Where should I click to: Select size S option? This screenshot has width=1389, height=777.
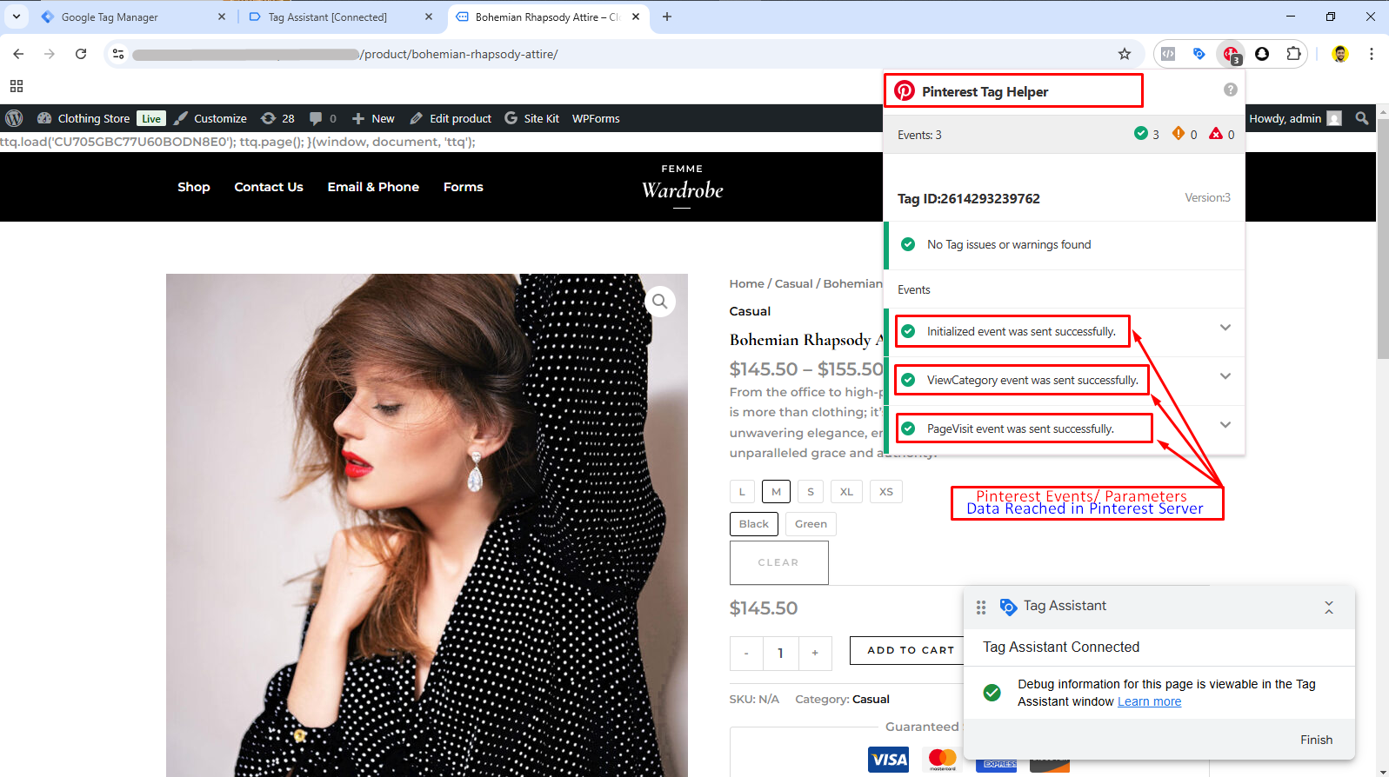click(811, 492)
